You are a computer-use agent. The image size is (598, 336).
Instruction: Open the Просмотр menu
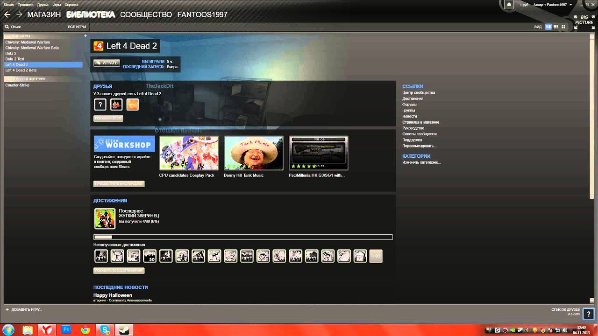pyautogui.click(x=25, y=5)
